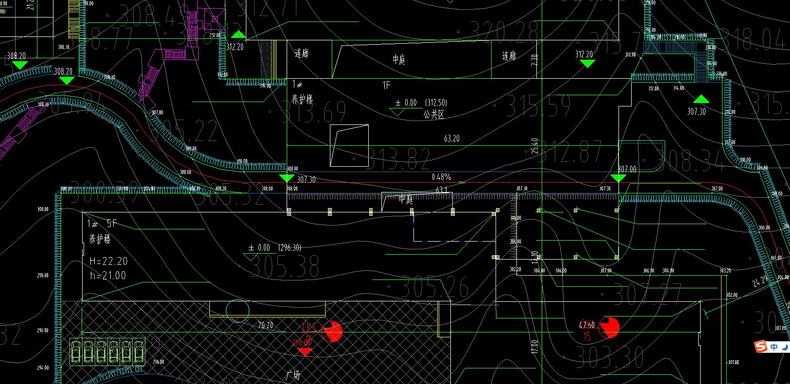Click the (312.50) elevation annotation
Image resolution: width=790 pixels, height=384 pixels.
(x=436, y=103)
